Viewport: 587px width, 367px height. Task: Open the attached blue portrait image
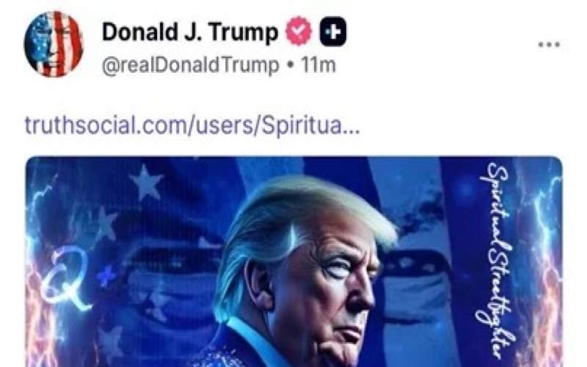coord(294,261)
